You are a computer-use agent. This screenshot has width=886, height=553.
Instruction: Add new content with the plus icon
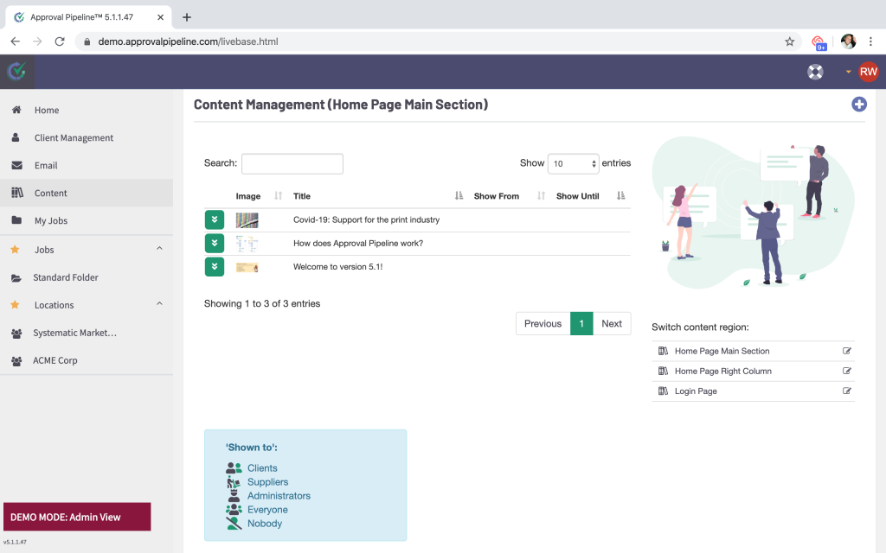click(x=859, y=105)
